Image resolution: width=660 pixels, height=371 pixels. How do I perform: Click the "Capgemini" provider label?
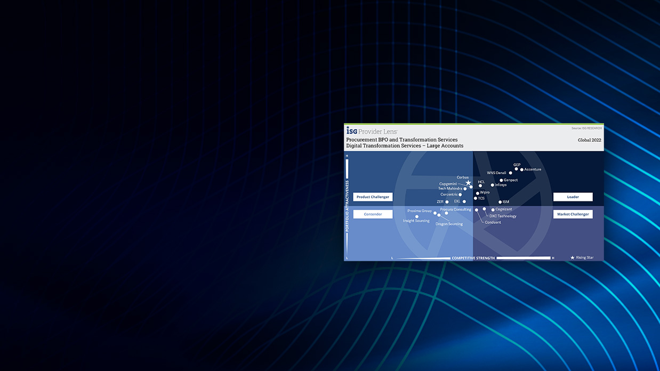pyautogui.click(x=448, y=184)
